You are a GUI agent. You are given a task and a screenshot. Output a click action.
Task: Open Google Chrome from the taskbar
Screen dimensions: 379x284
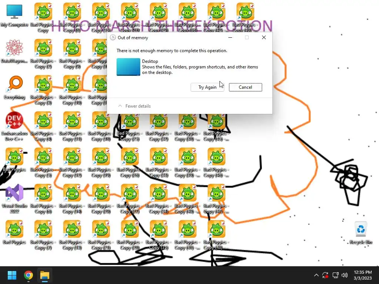(28, 275)
